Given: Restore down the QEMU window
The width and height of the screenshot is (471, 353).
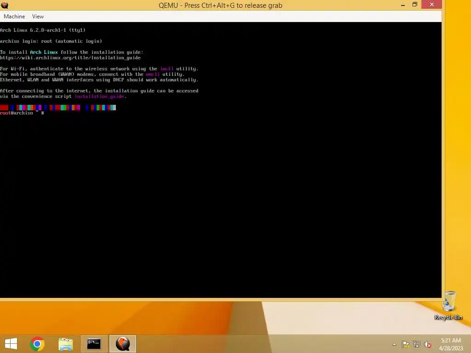Looking at the screenshot, I should coord(414,5).
